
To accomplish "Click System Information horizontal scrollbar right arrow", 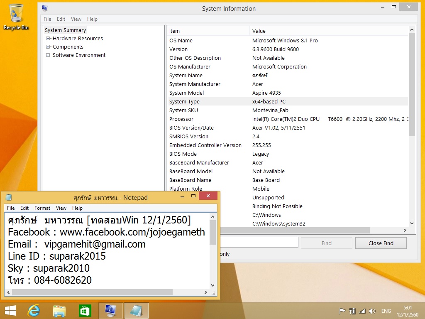I will pos(405,230).
